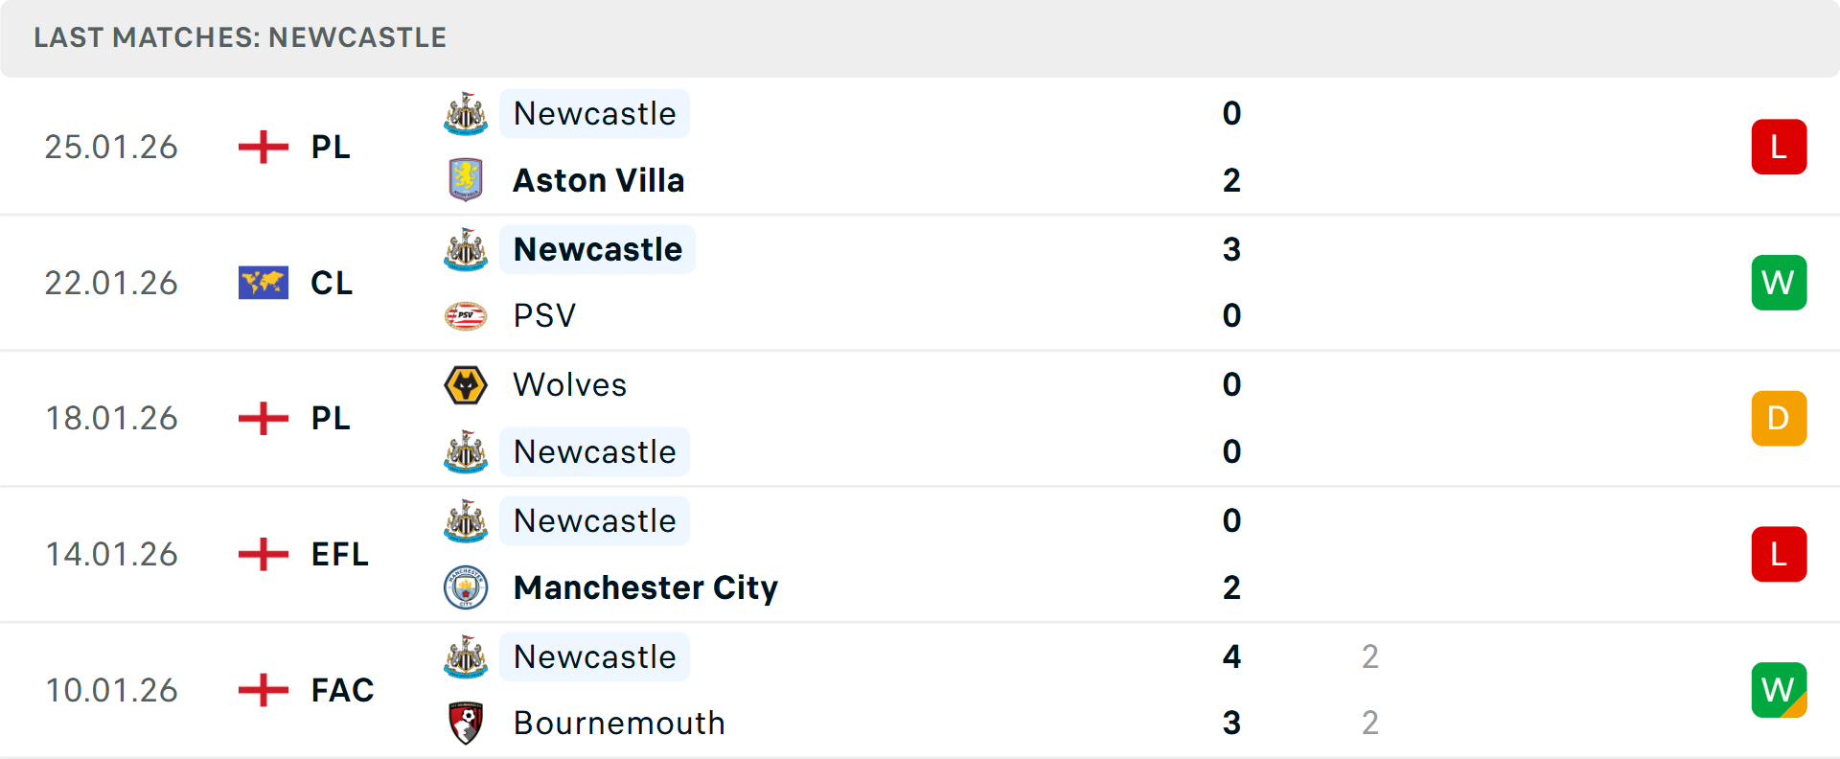Open the LAST MATCHES: NEWCASTLE header
Image resolution: width=1840 pixels, height=759 pixels.
[x=240, y=37]
